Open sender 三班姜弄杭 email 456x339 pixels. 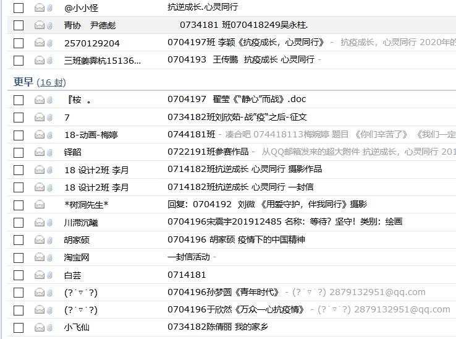click(x=102, y=60)
